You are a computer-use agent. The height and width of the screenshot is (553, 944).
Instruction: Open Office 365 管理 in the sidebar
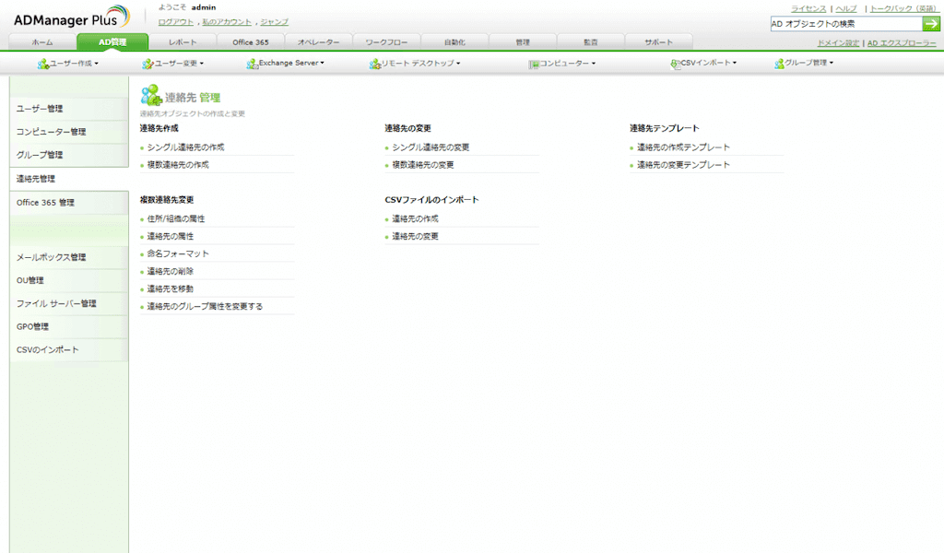(x=68, y=203)
